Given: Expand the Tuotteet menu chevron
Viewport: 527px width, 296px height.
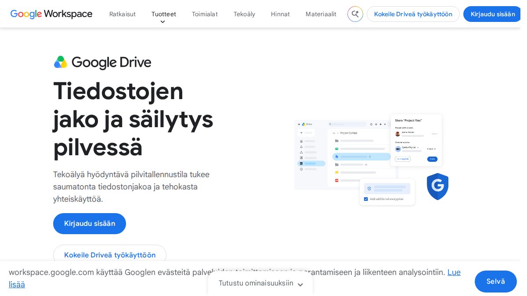Looking at the screenshot, I should tap(162, 22).
